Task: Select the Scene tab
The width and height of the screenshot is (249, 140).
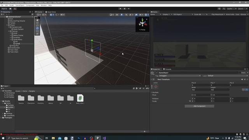Action: tap(39, 12)
